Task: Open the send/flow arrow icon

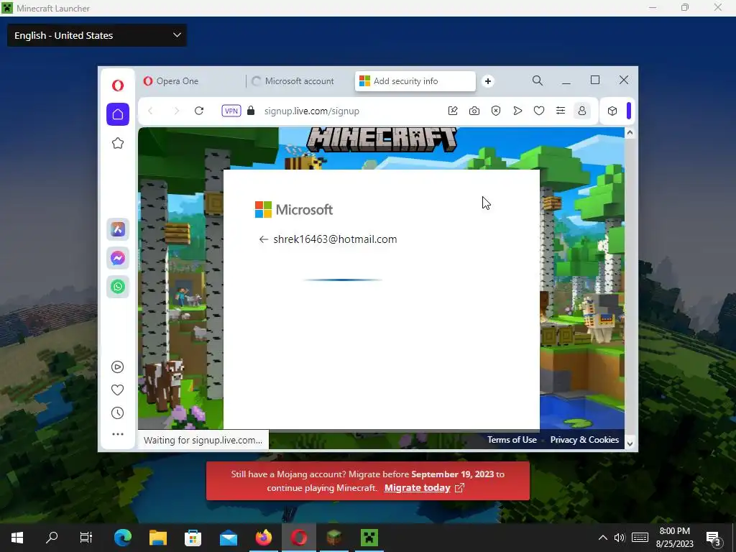Action: click(x=517, y=111)
